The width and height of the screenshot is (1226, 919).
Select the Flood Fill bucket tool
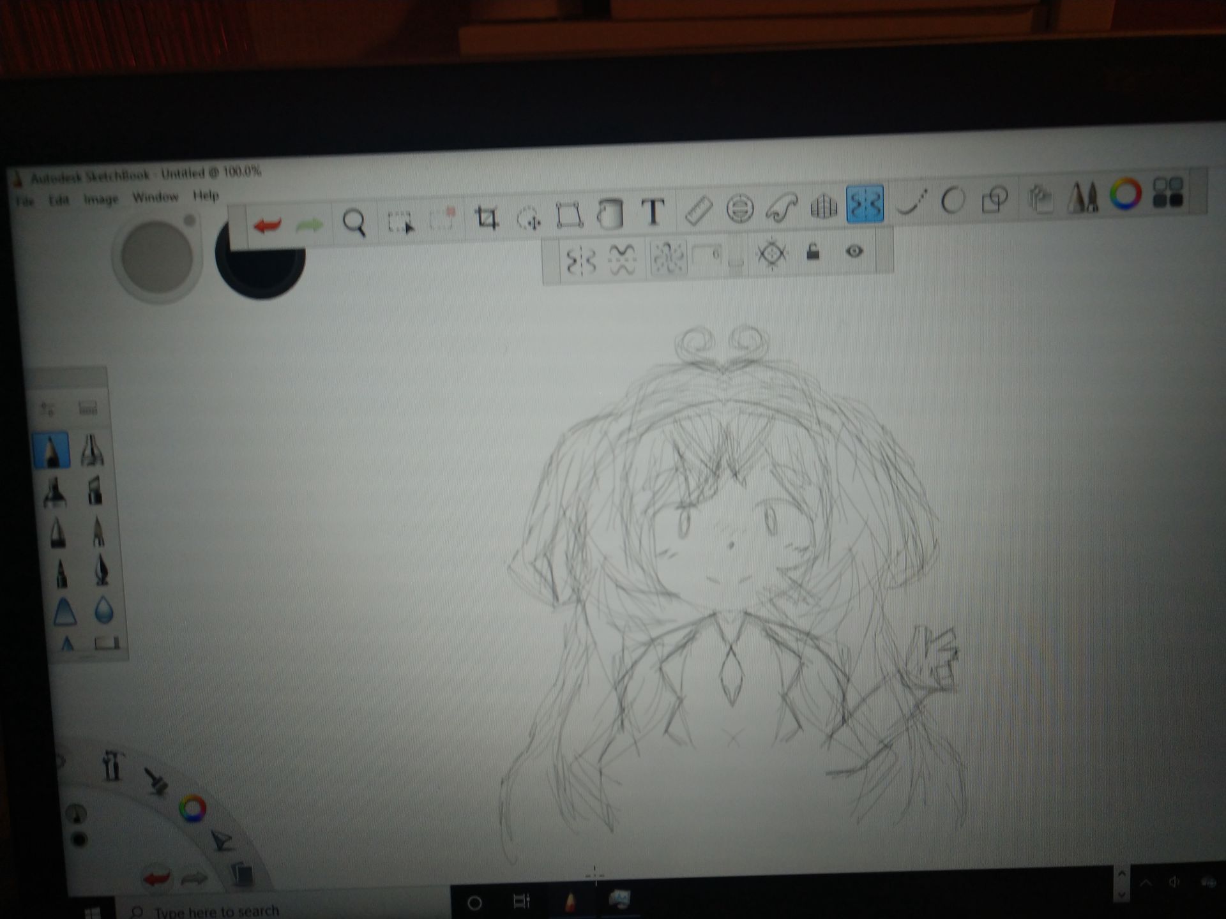610,213
